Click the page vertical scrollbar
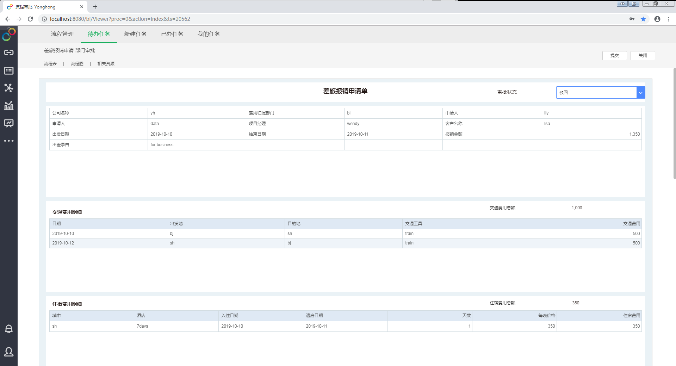676x366 pixels. pyautogui.click(x=674, y=123)
